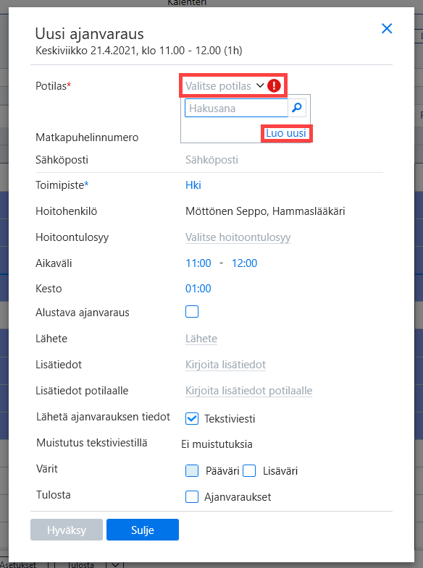Viewport: 423px width, 568px height.
Task: Click the Kirjoita lisätiedot field
Action: point(225,365)
